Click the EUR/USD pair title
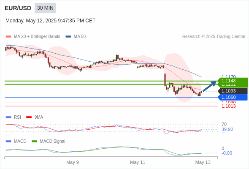Image resolution: width=249 pixels, height=169 pixels. point(18,8)
